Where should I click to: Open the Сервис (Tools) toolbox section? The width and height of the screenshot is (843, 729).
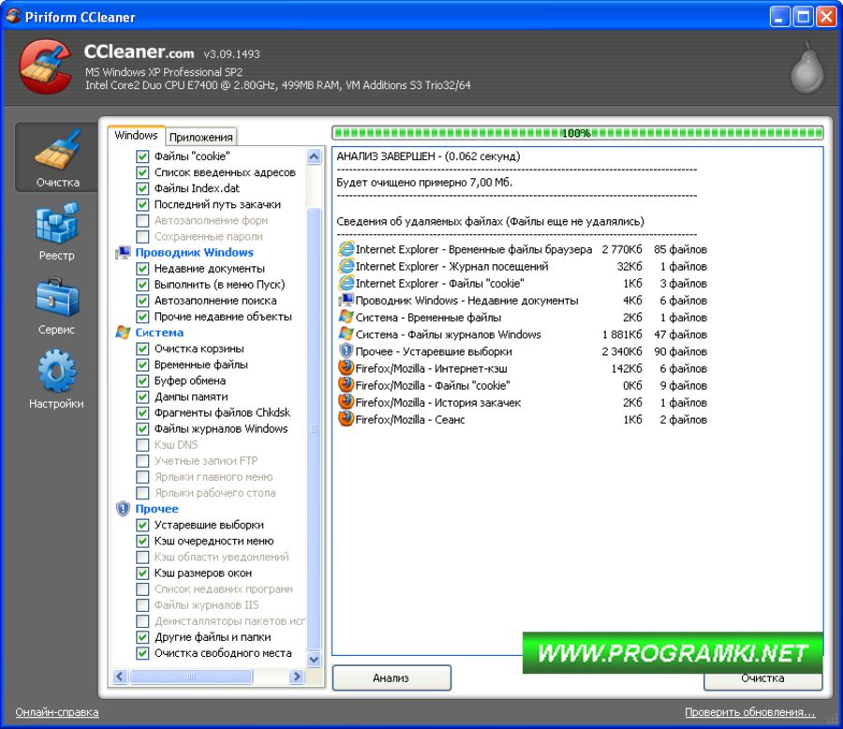57,305
